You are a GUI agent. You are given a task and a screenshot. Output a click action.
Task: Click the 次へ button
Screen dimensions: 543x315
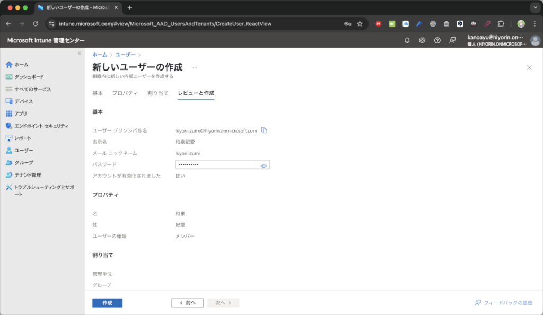pos(223,303)
